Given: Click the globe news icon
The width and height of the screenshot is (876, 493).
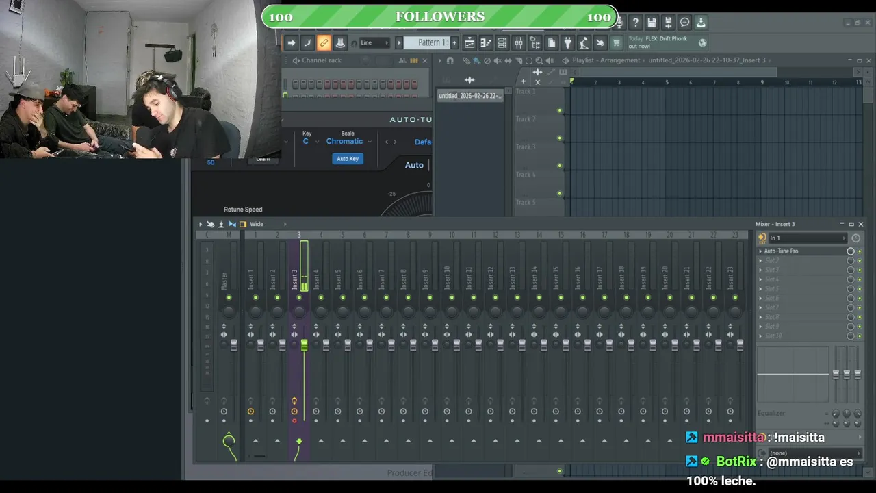Looking at the screenshot, I should tap(703, 42).
